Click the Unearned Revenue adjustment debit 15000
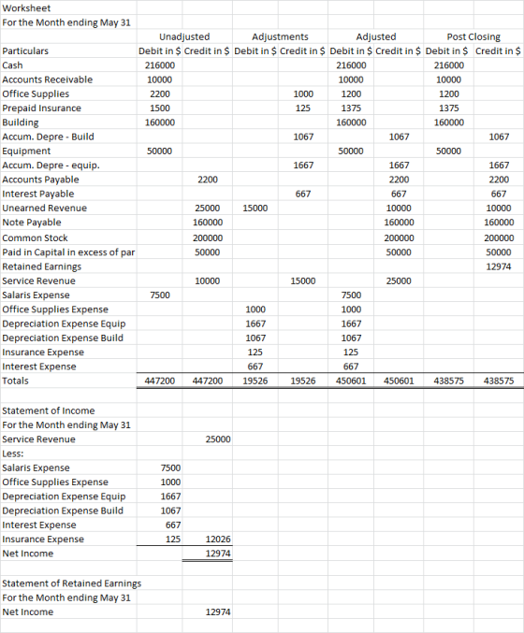 255,208
